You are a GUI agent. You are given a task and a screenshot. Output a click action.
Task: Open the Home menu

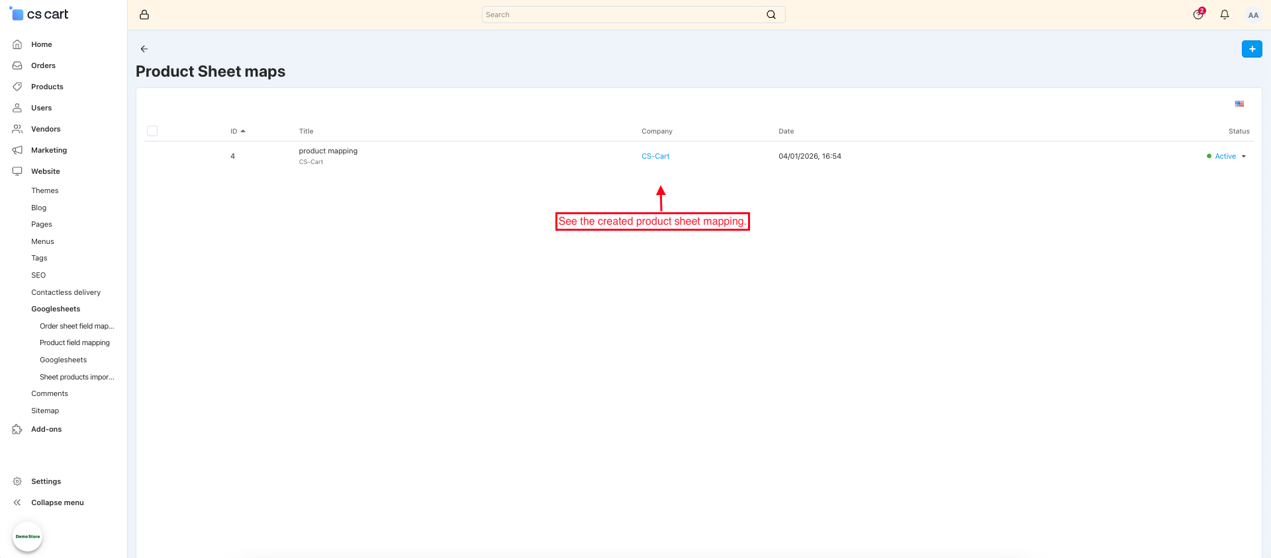[42, 44]
